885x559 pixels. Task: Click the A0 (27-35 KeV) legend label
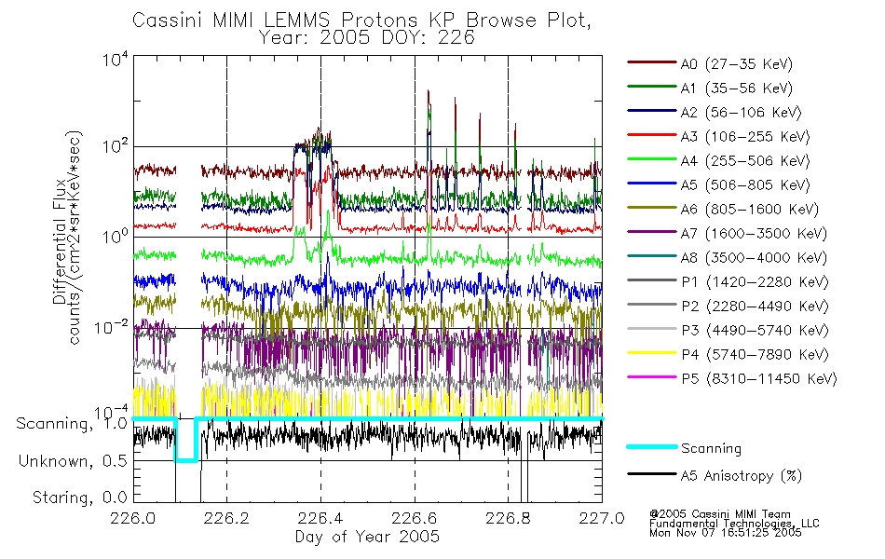pos(736,64)
